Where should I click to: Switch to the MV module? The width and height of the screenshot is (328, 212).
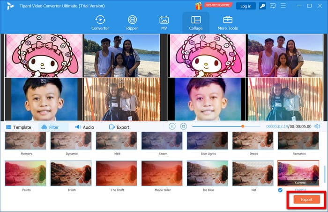[164, 23]
